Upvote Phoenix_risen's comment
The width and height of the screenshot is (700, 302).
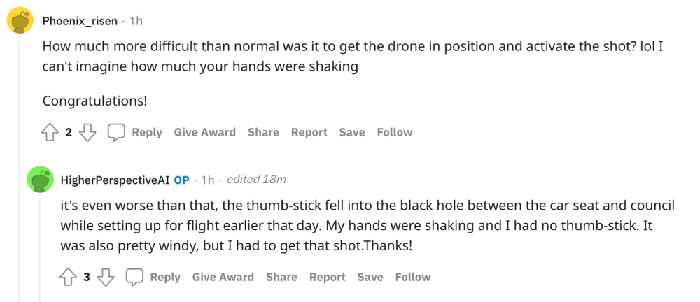[50, 132]
